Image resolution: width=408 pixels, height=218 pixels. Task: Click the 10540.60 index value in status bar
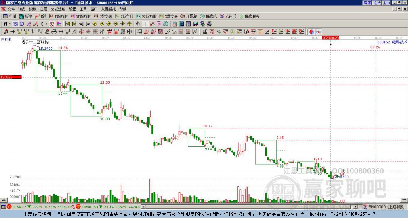tap(90, 207)
